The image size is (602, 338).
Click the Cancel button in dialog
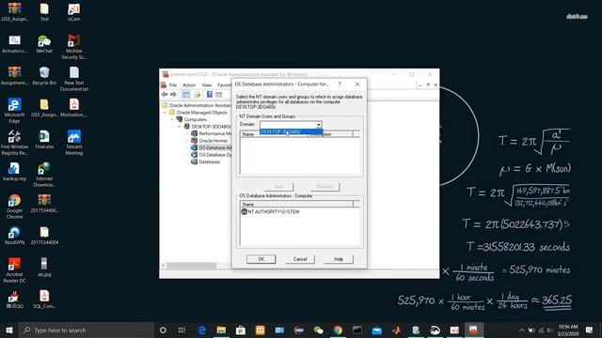tap(300, 259)
